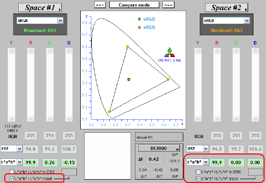Click the down arrow of Space #2 Y slider
Viewport: 266px width, 183px height.
click(x=198, y=119)
